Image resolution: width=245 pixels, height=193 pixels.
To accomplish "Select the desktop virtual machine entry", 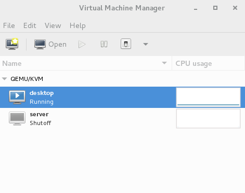I will point(122,97).
